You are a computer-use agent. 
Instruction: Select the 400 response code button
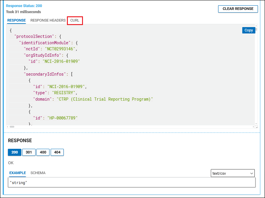point(43,152)
